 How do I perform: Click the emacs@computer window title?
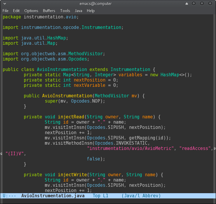pos(96,4)
